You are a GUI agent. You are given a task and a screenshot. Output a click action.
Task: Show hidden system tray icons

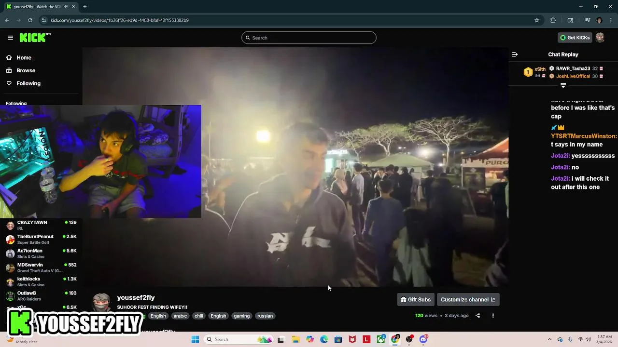pyautogui.click(x=549, y=339)
